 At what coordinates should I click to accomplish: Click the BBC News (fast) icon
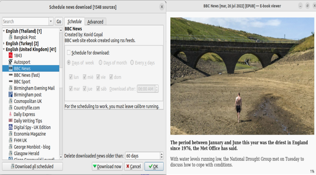(10, 75)
